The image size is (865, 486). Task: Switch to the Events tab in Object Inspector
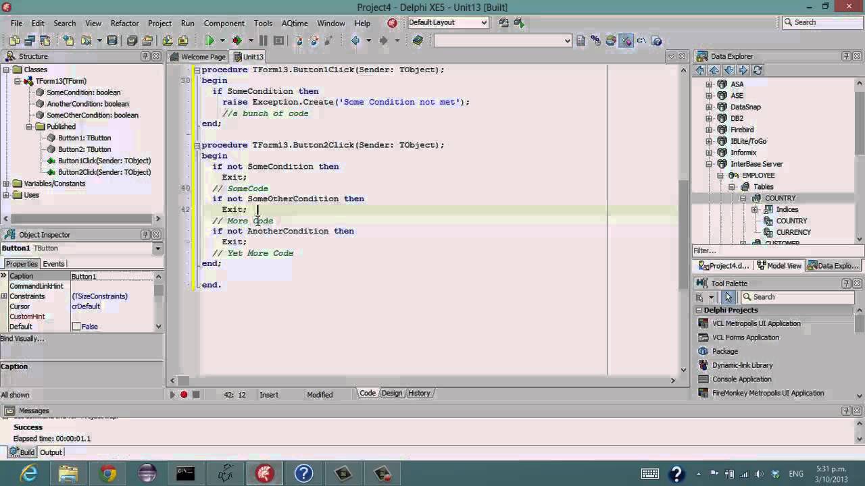click(53, 264)
